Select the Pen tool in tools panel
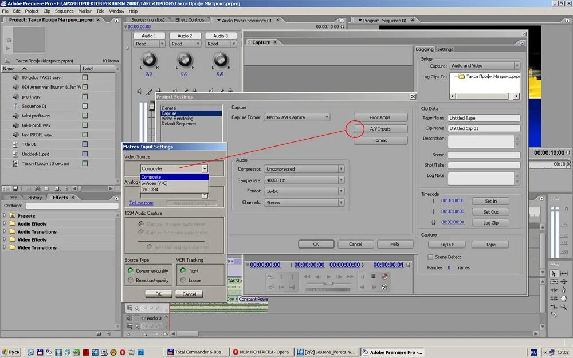This screenshot has width=573, height=358. (x=564, y=290)
